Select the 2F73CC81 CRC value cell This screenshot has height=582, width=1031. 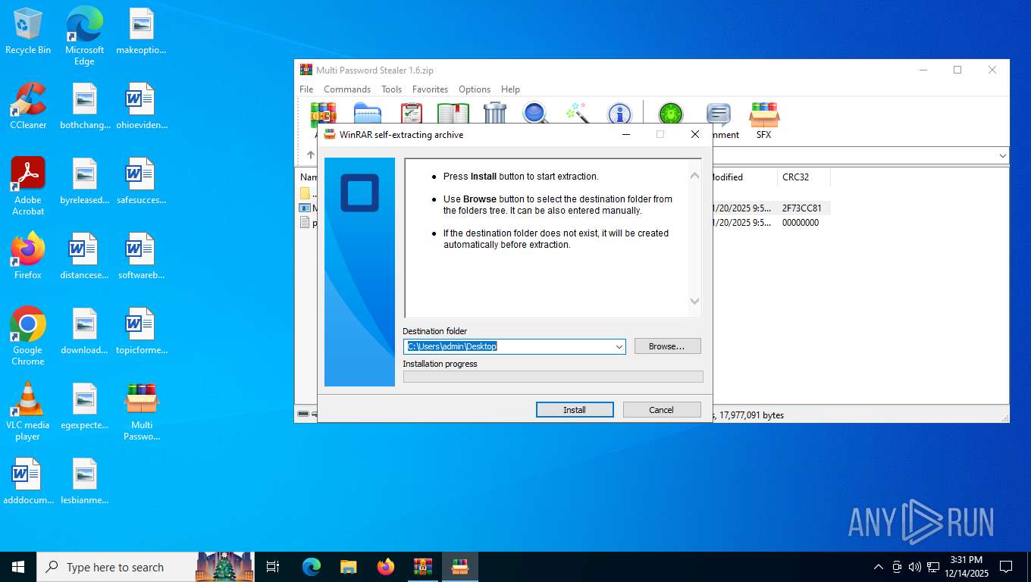click(x=802, y=208)
